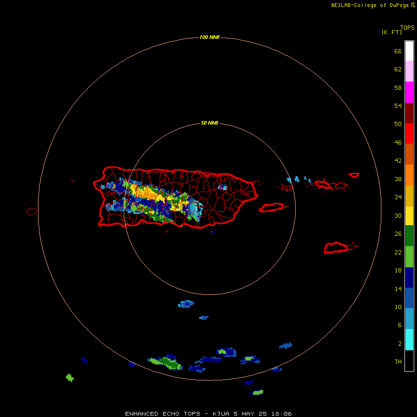Viewport: 417px width, 417px height.
Task: Pick the maroon swatch on the color scale
Action: [x=409, y=113]
